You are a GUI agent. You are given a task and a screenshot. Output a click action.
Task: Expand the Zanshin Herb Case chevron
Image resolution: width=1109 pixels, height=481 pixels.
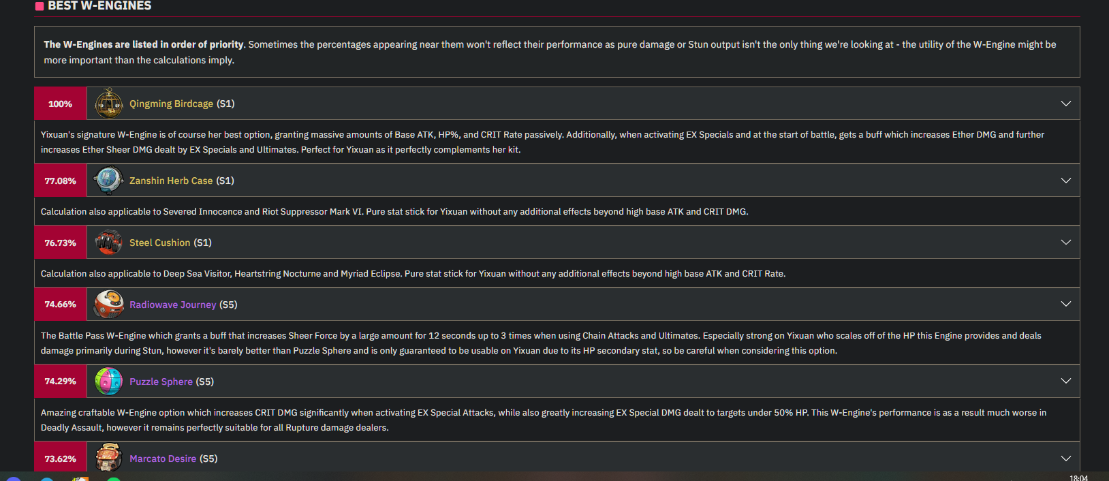coord(1066,181)
